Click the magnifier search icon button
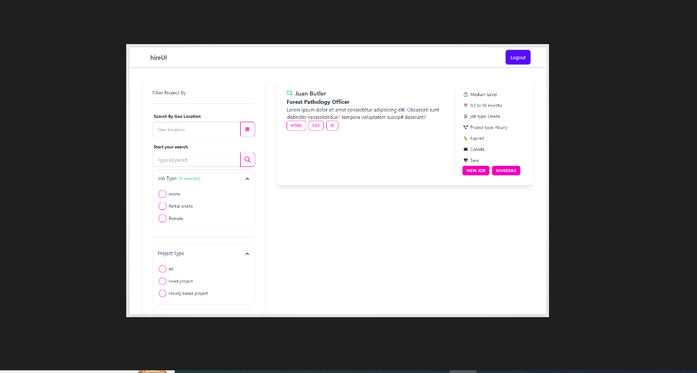Viewport: 697px width, 373px height. (247, 160)
